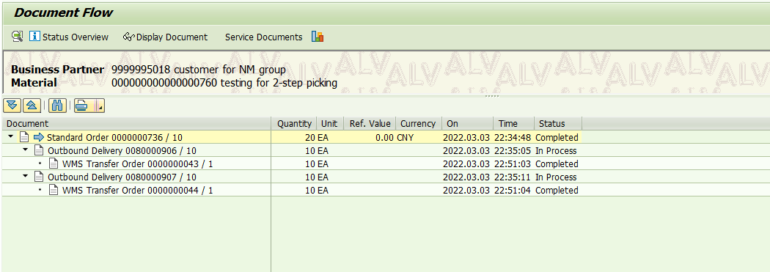
Task: Click In Process status of Delivery 0080000907
Action: point(556,177)
